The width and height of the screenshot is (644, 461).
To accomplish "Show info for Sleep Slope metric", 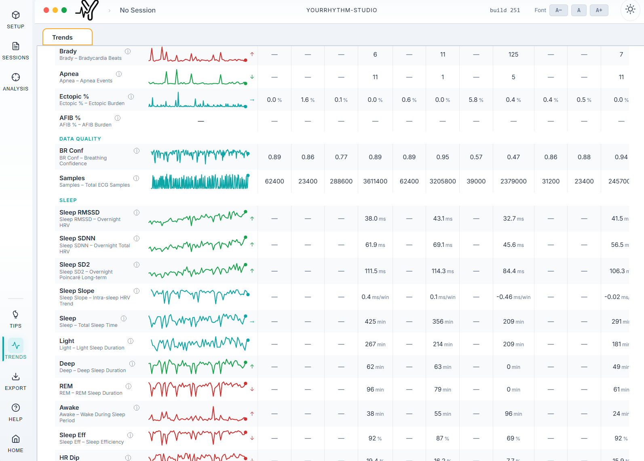I will pos(137,291).
